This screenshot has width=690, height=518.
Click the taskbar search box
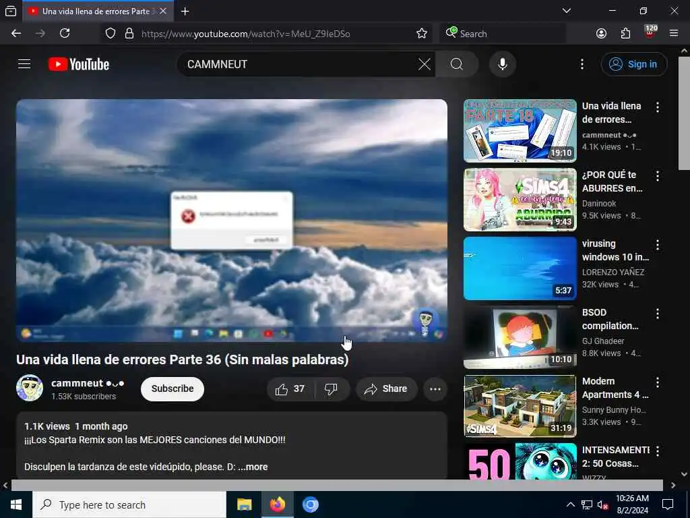point(129,505)
